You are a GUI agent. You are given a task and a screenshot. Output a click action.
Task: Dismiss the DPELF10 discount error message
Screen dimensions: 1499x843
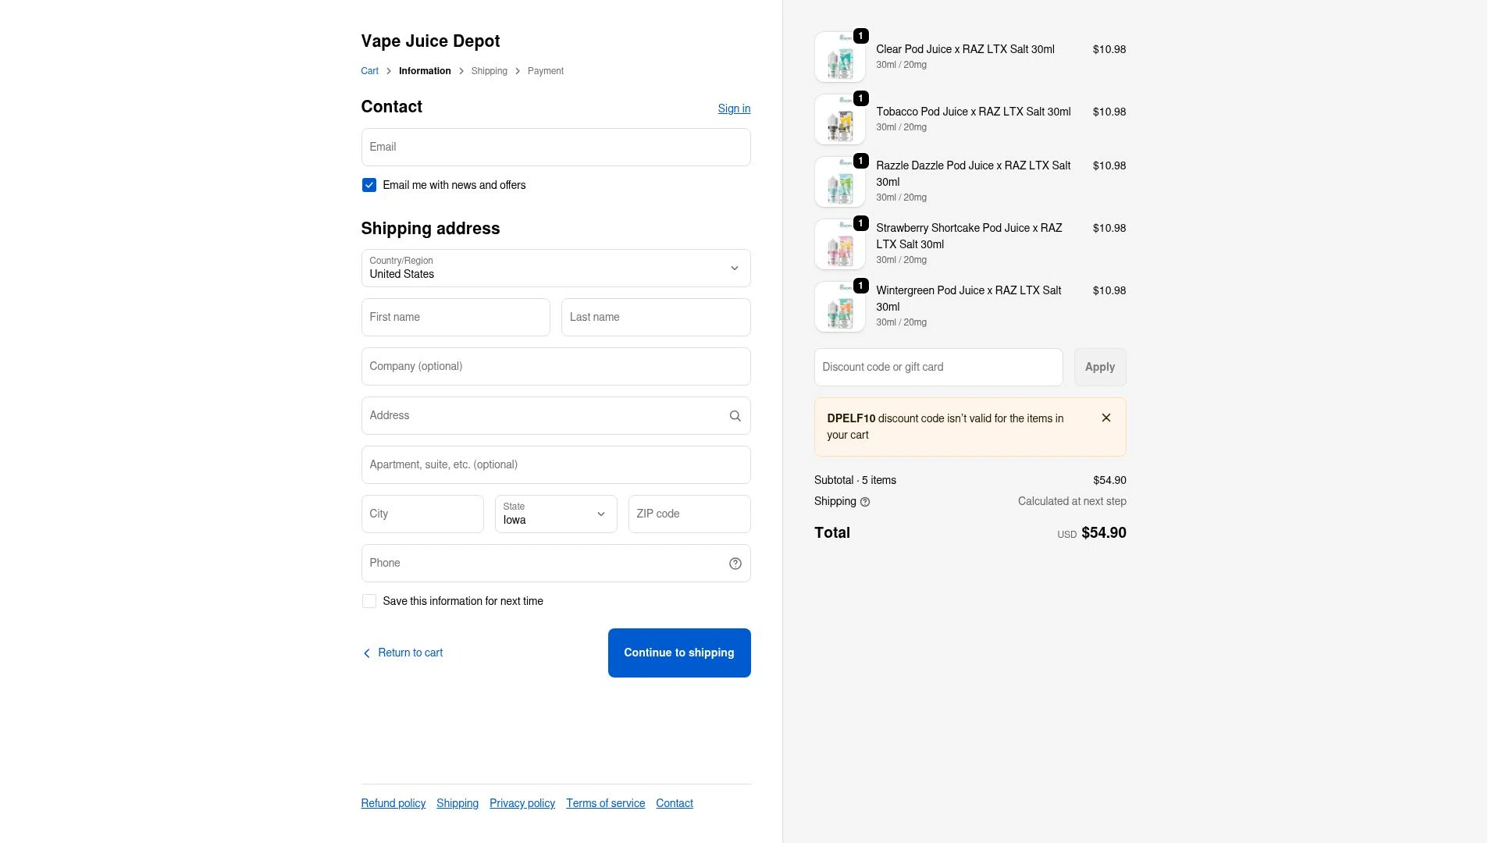point(1106,418)
